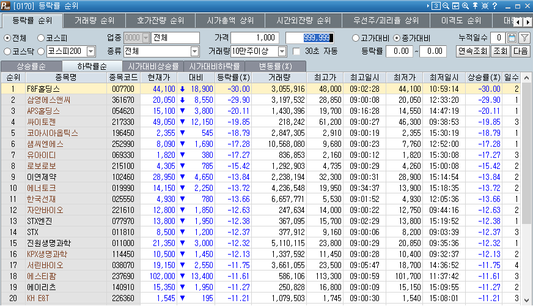The image size is (533, 306).
Task: Click the 연속조회 button
Action: [473, 51]
